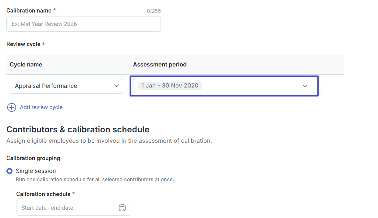Click the Add review cycle link
The width and height of the screenshot is (378, 218).
pyautogui.click(x=41, y=107)
